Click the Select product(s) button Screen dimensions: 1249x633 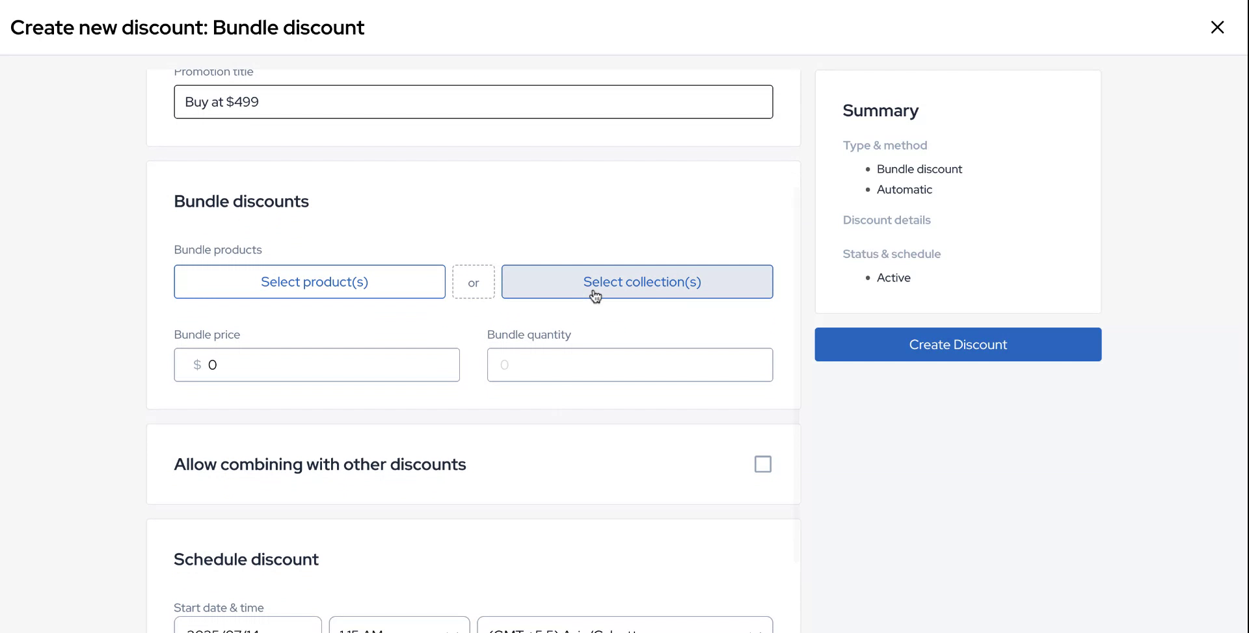(x=310, y=282)
